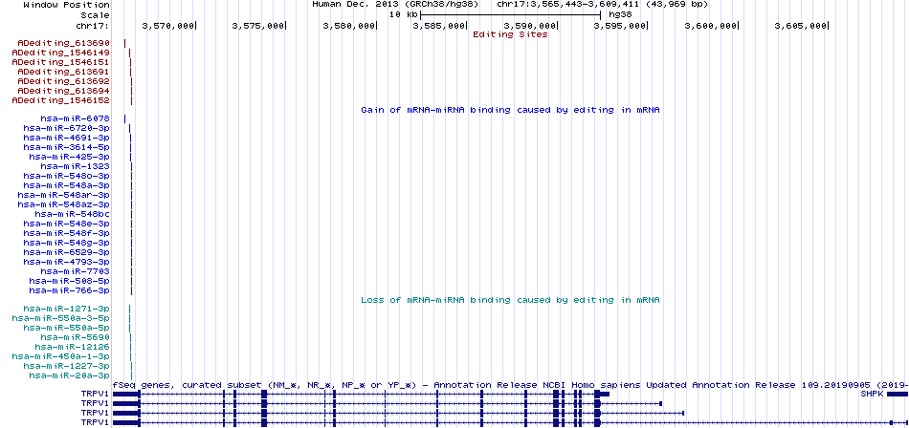
Task: Click the first TRPV1 gene label
Action: click(96, 394)
